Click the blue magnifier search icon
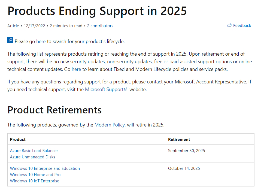 pyautogui.click(x=10, y=40)
